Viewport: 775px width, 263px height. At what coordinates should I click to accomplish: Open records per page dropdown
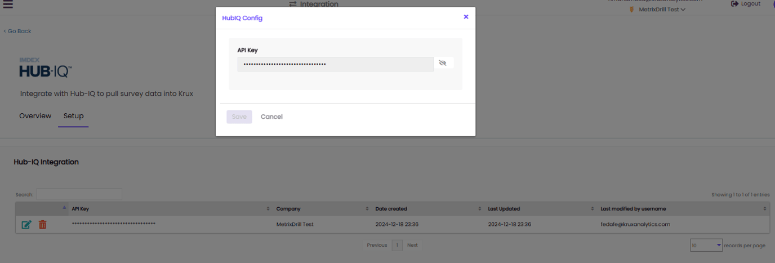[x=706, y=245]
